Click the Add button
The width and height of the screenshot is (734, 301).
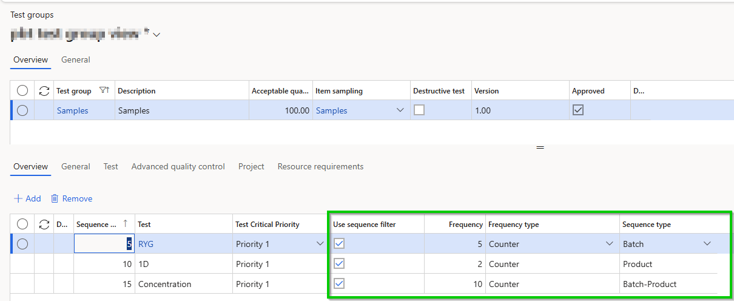(27, 198)
